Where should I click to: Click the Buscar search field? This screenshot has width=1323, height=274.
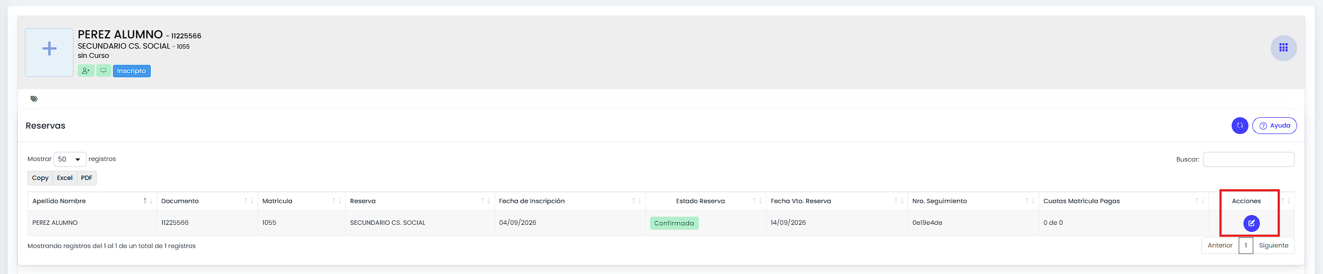tap(1248, 159)
